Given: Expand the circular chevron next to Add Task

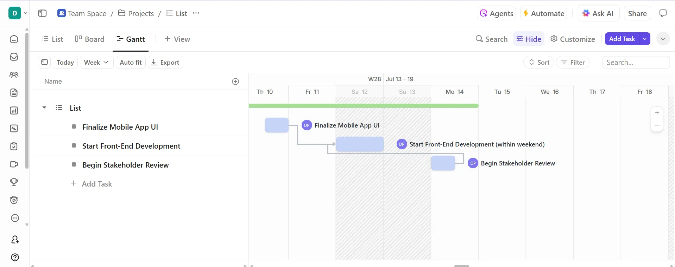Looking at the screenshot, I should point(663,39).
